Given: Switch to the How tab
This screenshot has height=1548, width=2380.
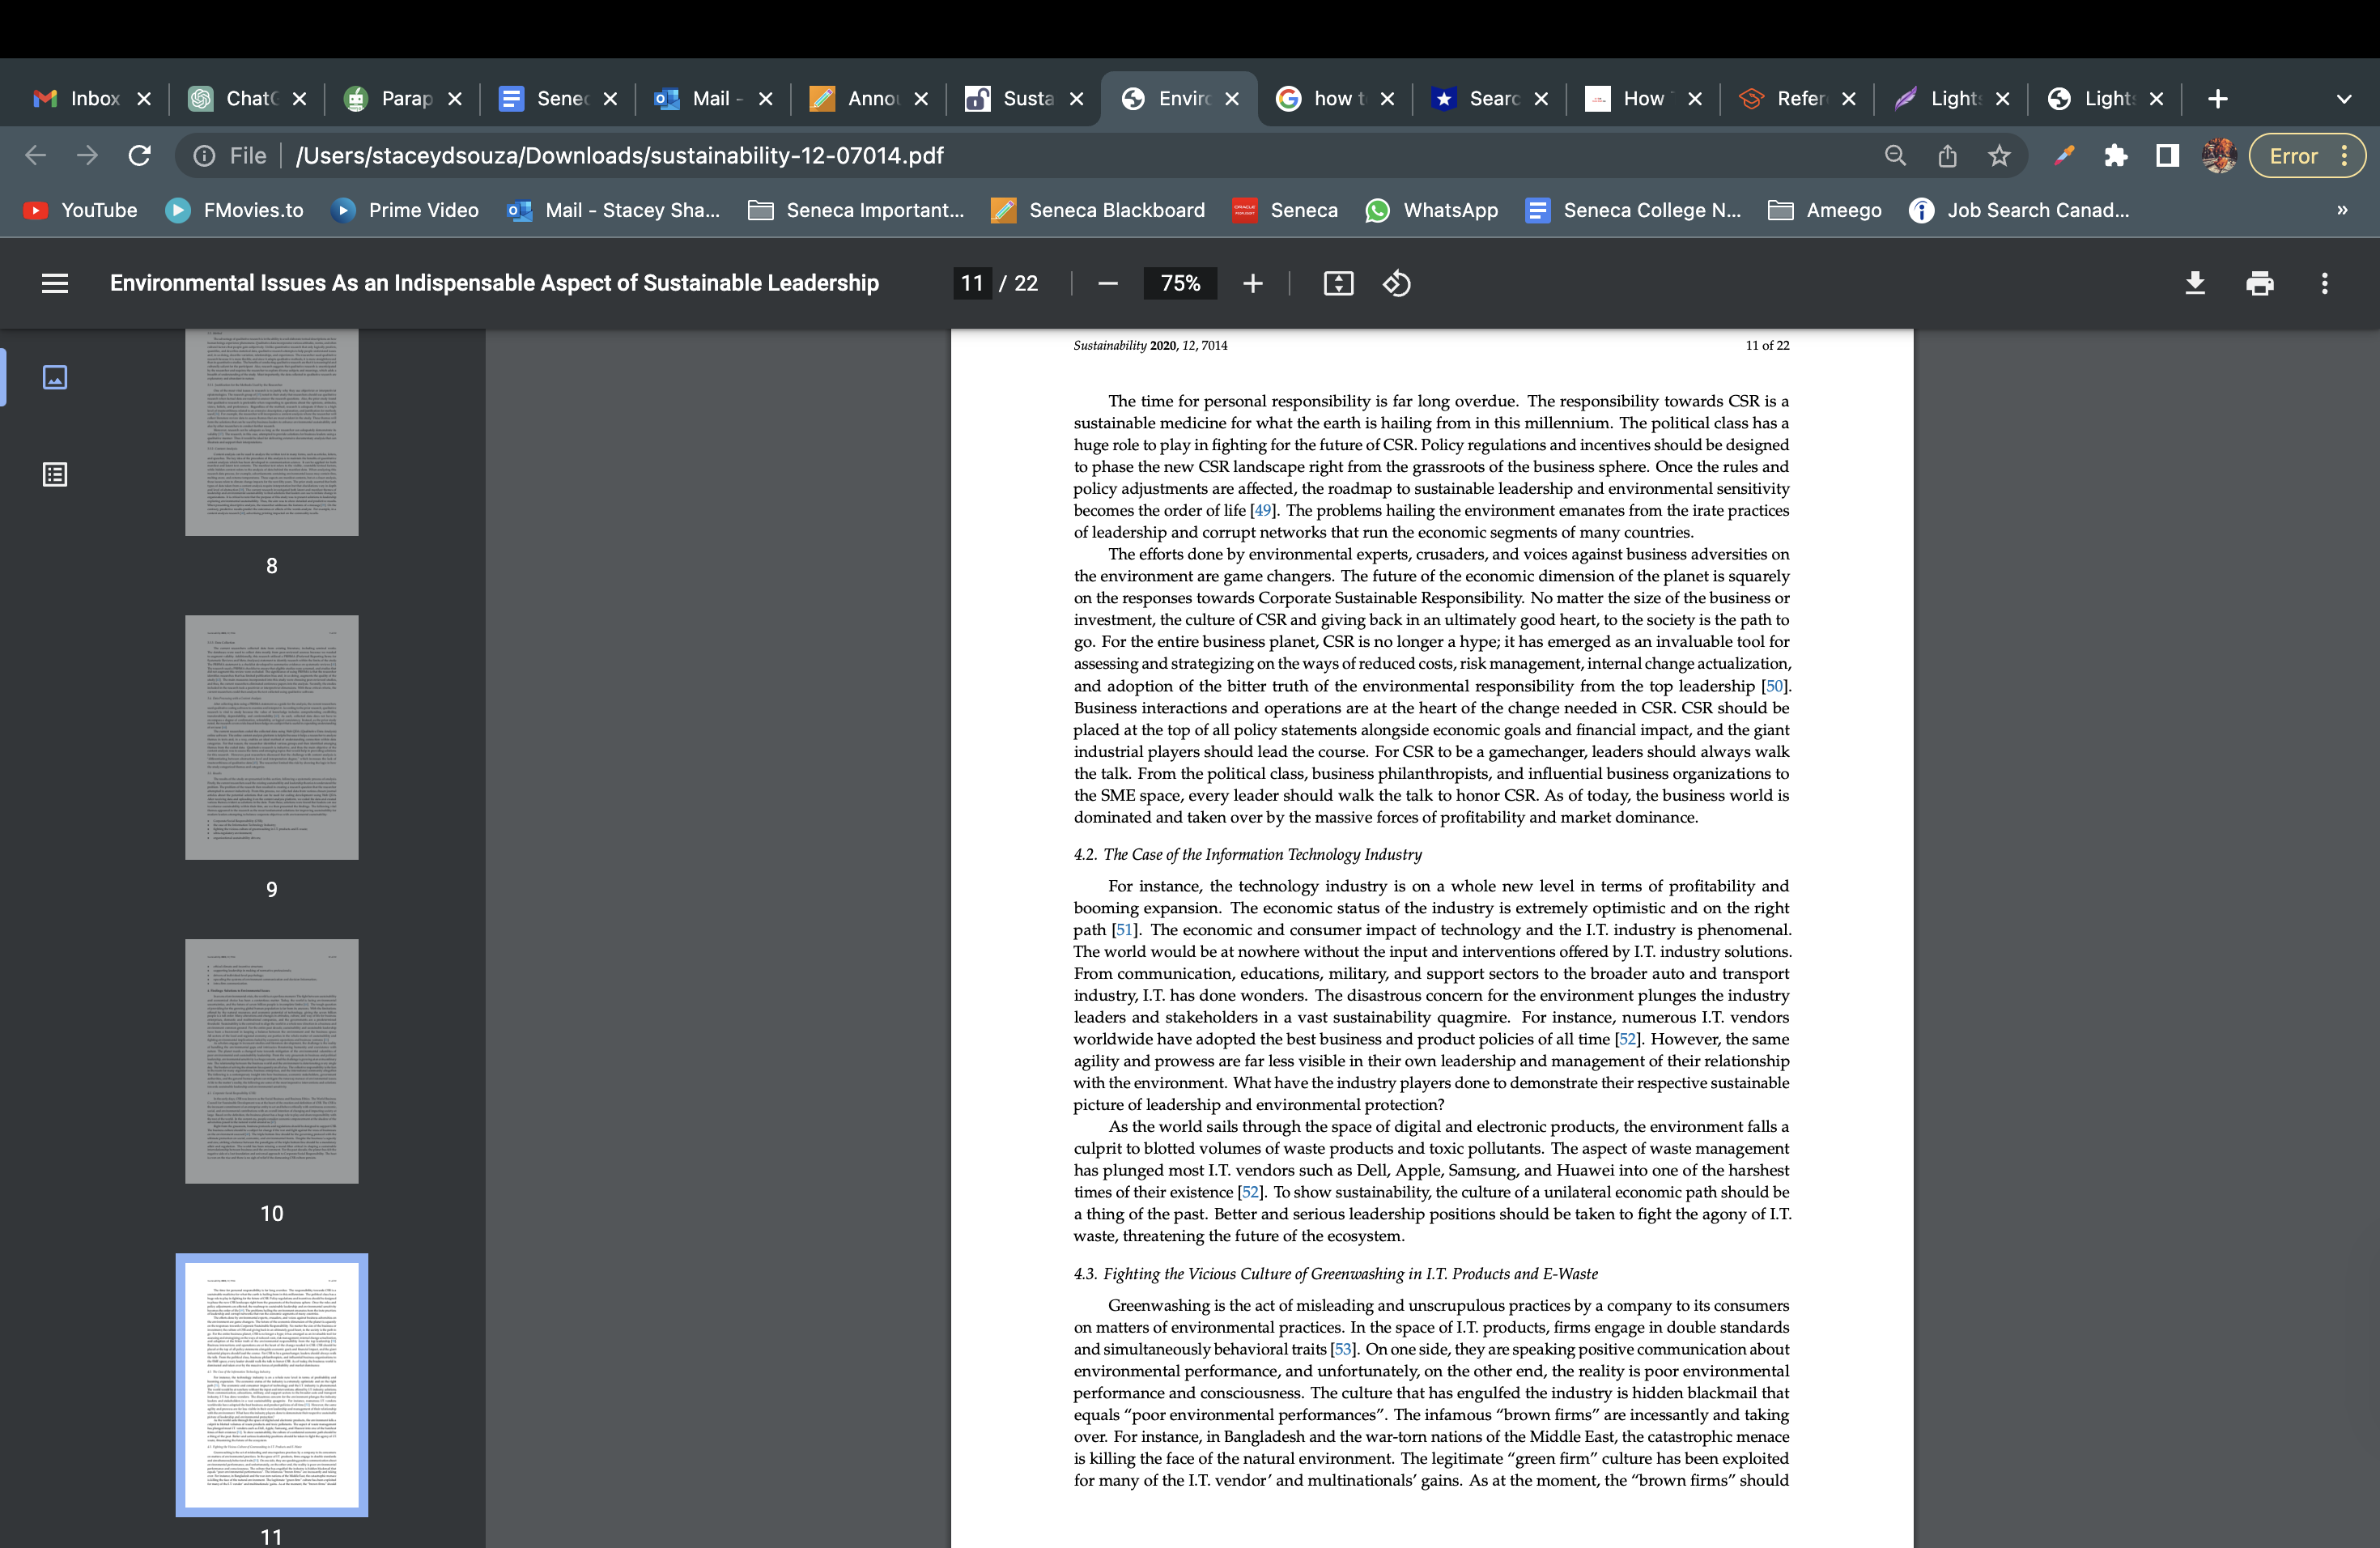Looking at the screenshot, I should pos(1630,99).
